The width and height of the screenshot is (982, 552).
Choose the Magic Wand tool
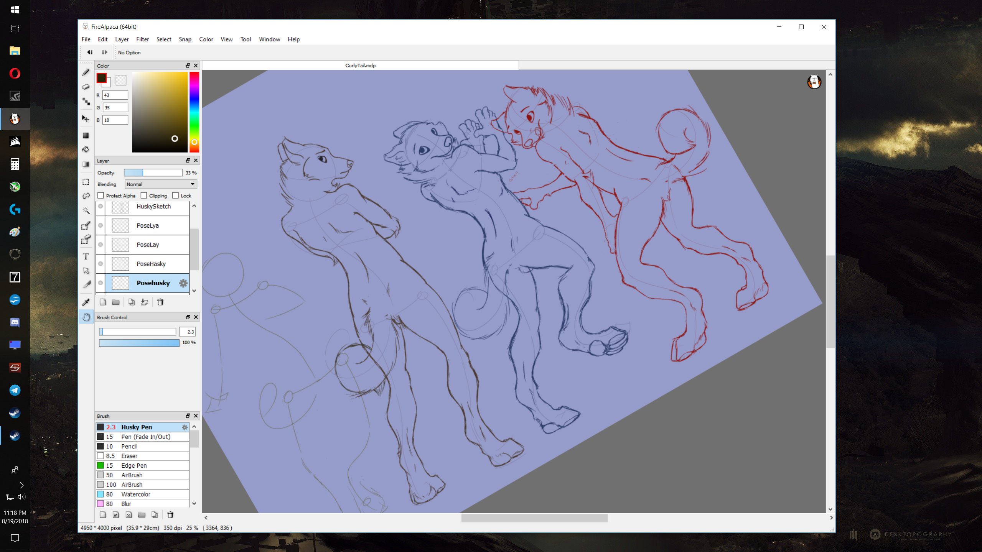(x=86, y=210)
